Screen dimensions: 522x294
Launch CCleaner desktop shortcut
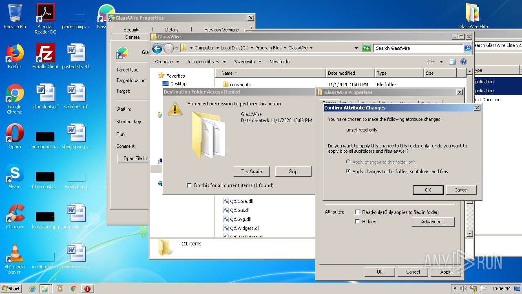point(15,216)
